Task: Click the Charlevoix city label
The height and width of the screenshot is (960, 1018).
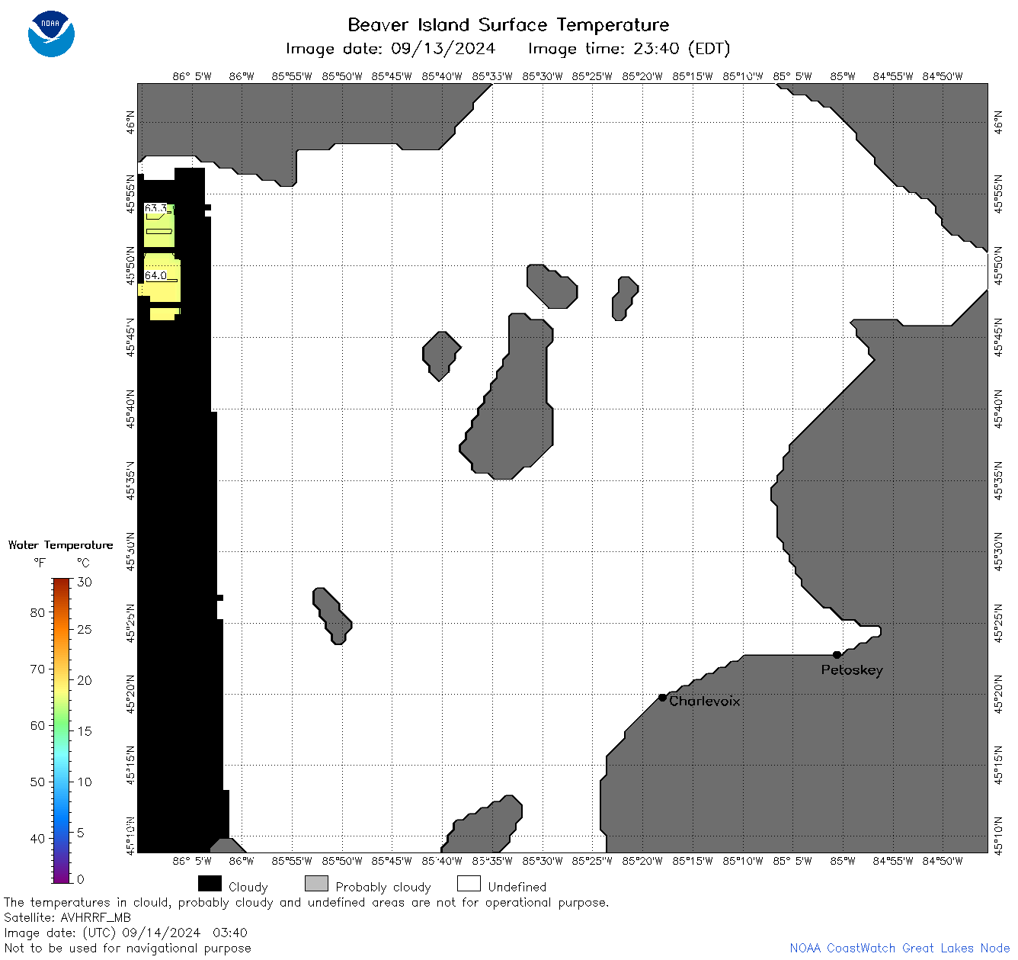Action: click(x=704, y=701)
